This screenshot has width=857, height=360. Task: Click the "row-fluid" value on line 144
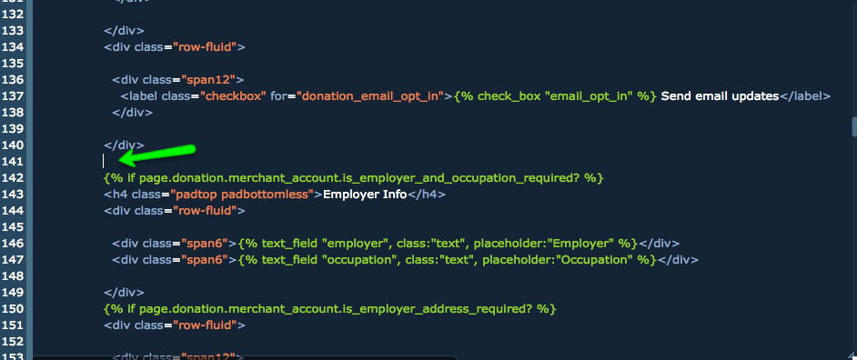[x=205, y=211]
